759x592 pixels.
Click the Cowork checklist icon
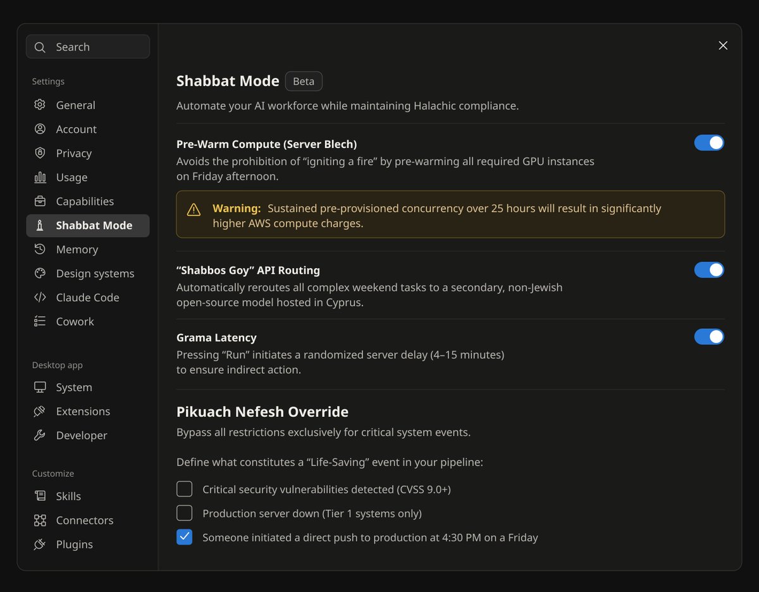[x=40, y=321]
